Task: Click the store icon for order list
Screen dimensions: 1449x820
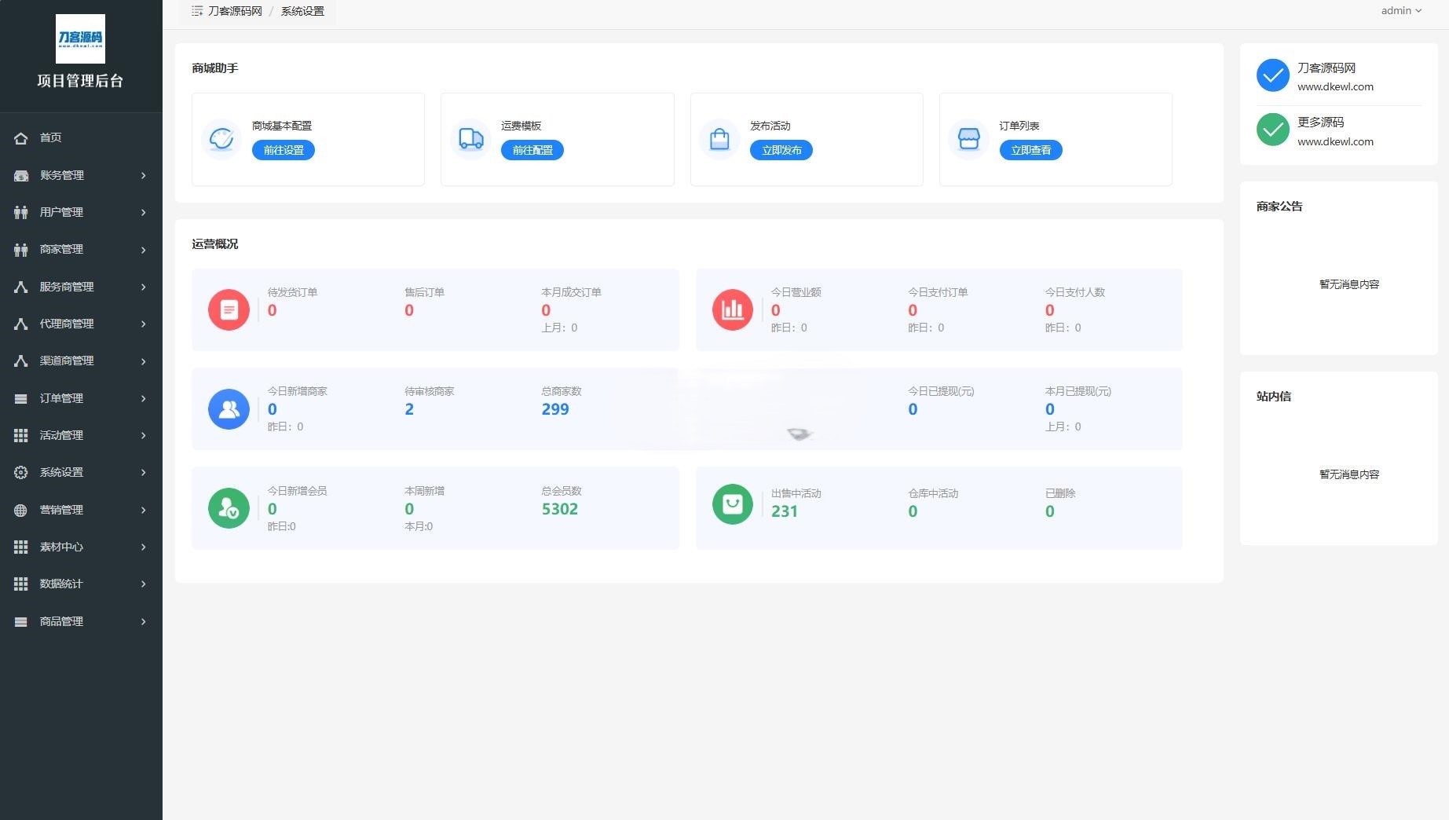Action: click(968, 139)
